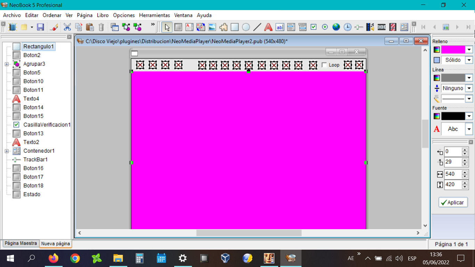475x267 pixels.
Task: Click the Cut scissors icon
Action: [67, 27]
